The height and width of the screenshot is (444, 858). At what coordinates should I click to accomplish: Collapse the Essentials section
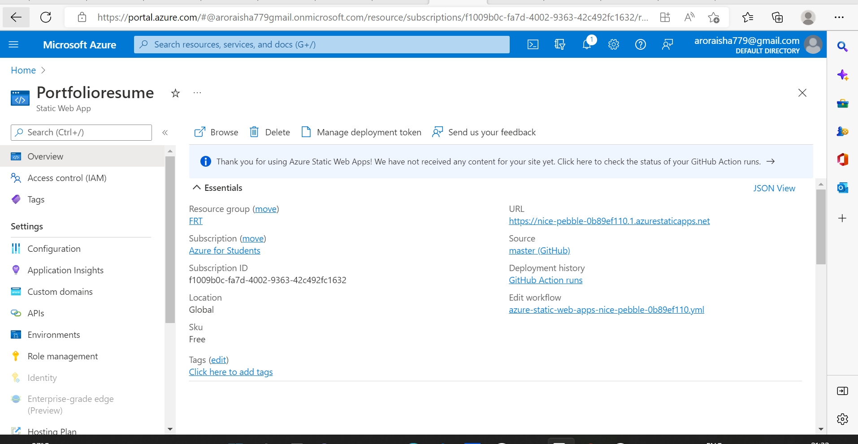coord(217,188)
